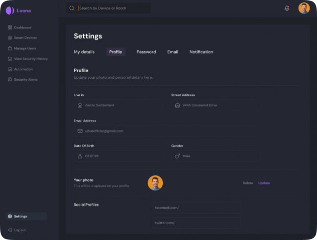Click the Security Alerts chat icon
Screen dimensions: 317x240
[x=10, y=79]
